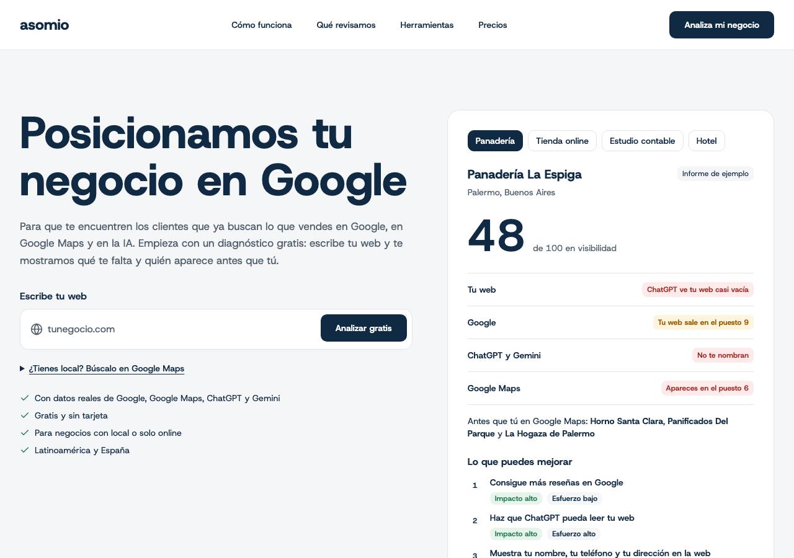The image size is (794, 558).
Task: Click 'Muestra tu nombre, tu teléfono' recommendation
Action: point(600,553)
